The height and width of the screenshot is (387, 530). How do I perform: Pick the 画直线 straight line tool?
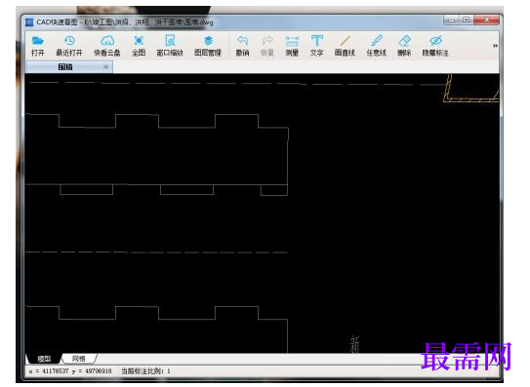(345, 46)
